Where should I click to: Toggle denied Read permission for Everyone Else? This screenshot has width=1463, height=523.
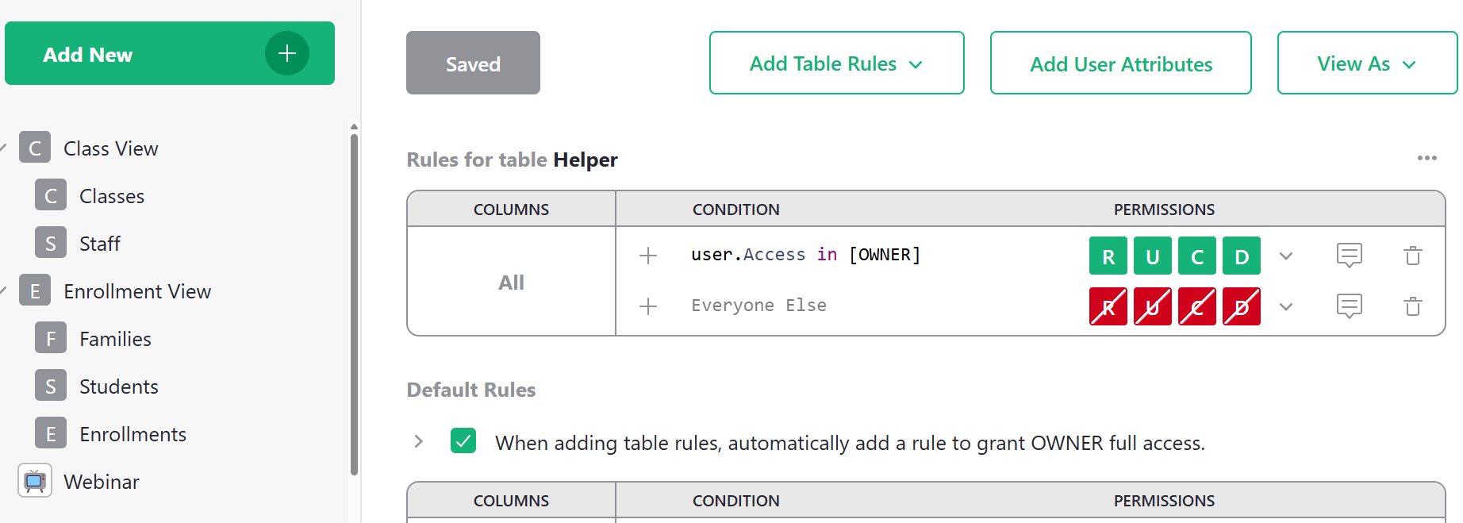click(x=1108, y=306)
